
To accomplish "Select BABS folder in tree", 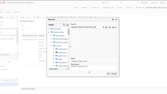I will [60, 59].
